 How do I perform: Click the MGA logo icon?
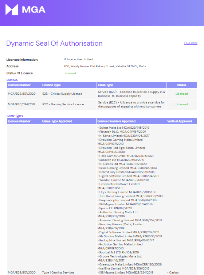12,10
